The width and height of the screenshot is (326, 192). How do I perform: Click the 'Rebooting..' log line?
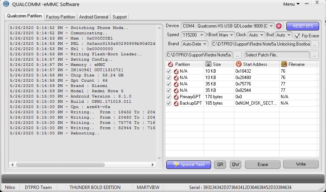[x=55, y=133]
